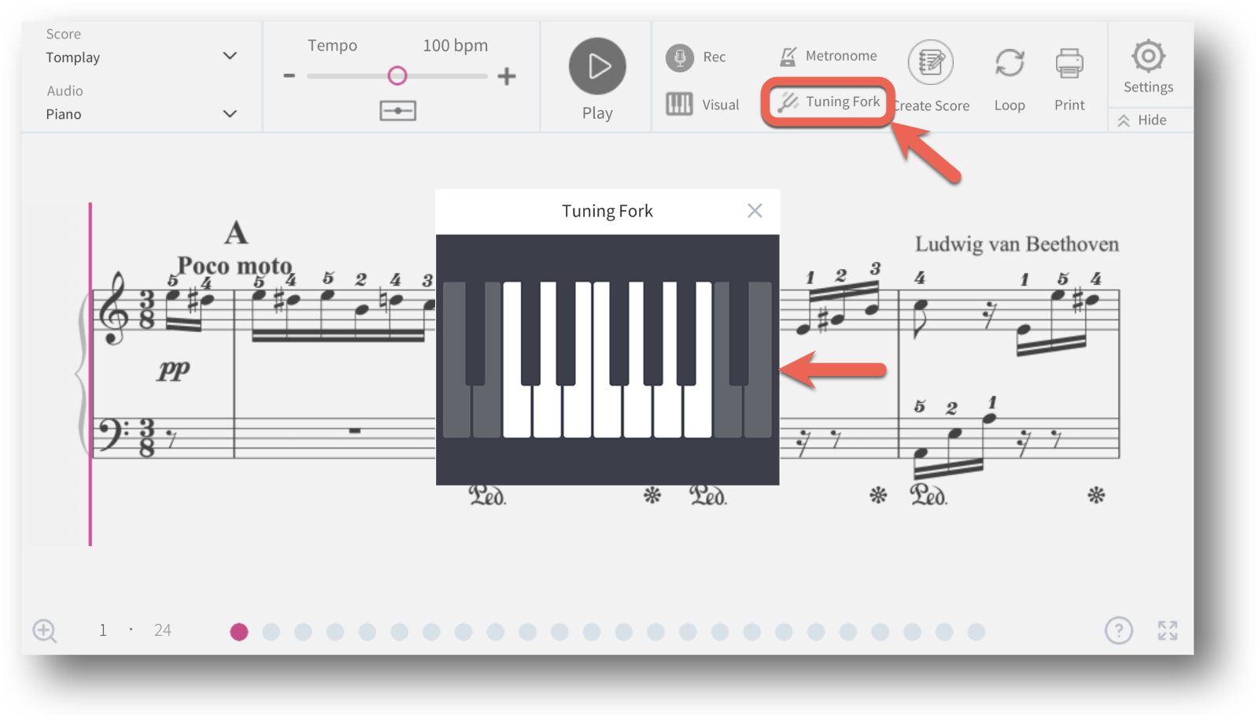Increase tempo with the plus button
The image size is (1259, 720).
(507, 76)
